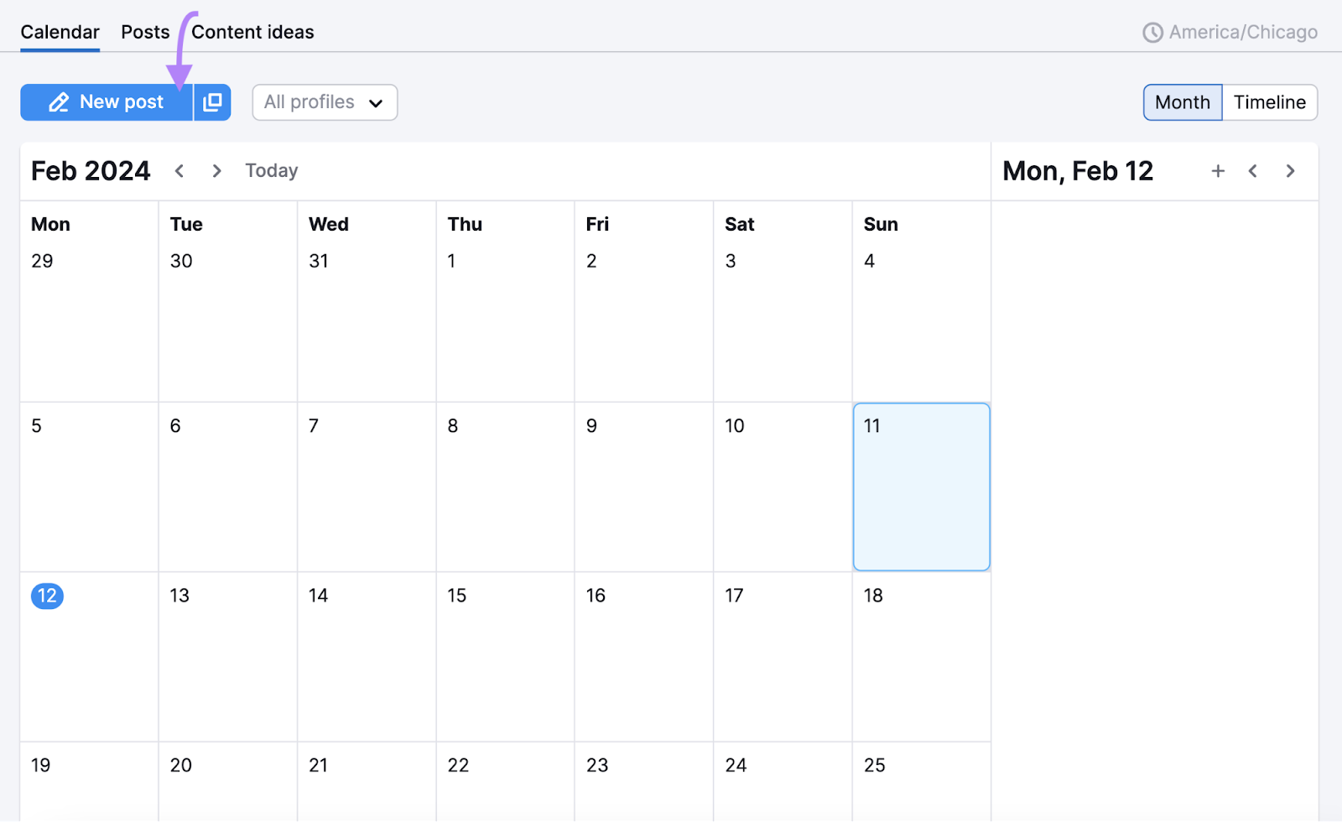Open bulk posting via the copy icon
1342x822 pixels.
(x=213, y=101)
